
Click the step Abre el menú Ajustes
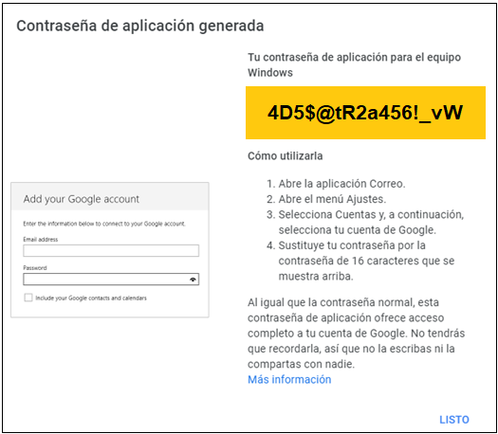[332, 199]
